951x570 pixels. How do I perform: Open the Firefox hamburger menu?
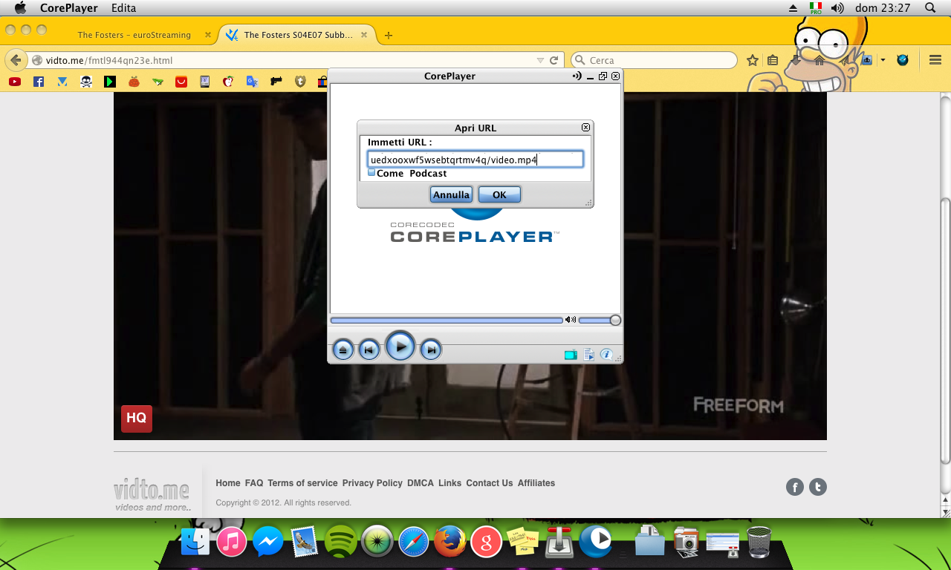pos(935,60)
